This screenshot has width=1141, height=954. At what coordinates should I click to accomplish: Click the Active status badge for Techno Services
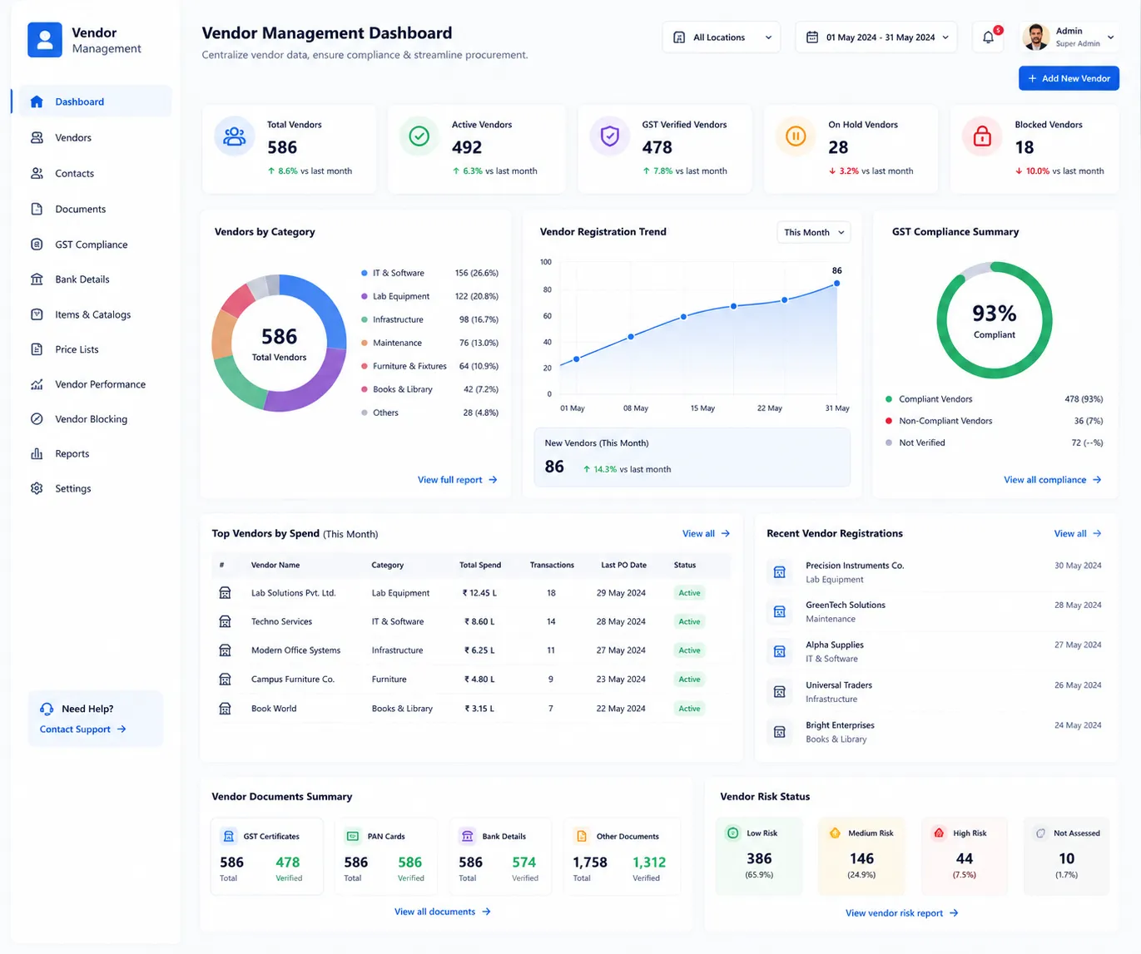click(689, 622)
